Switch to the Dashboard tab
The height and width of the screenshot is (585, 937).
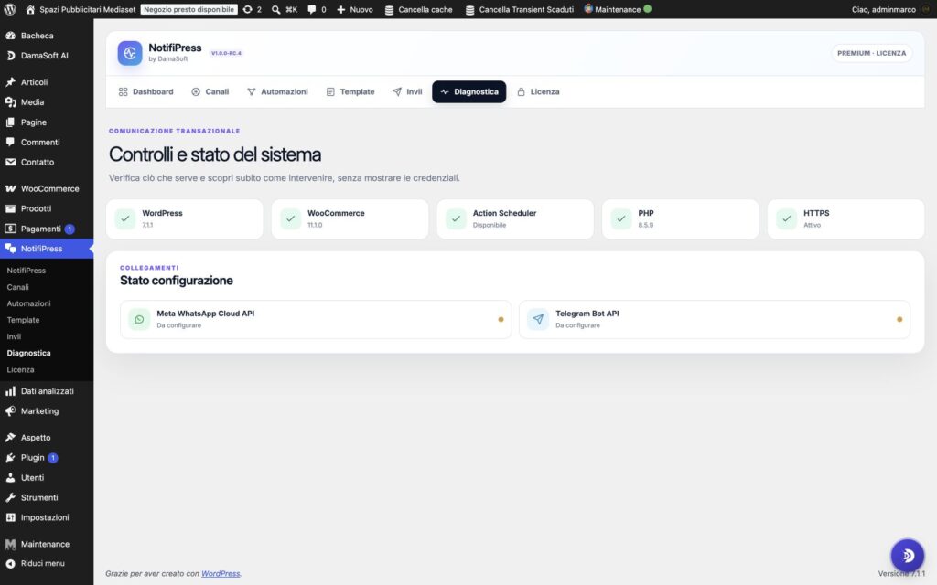(145, 92)
